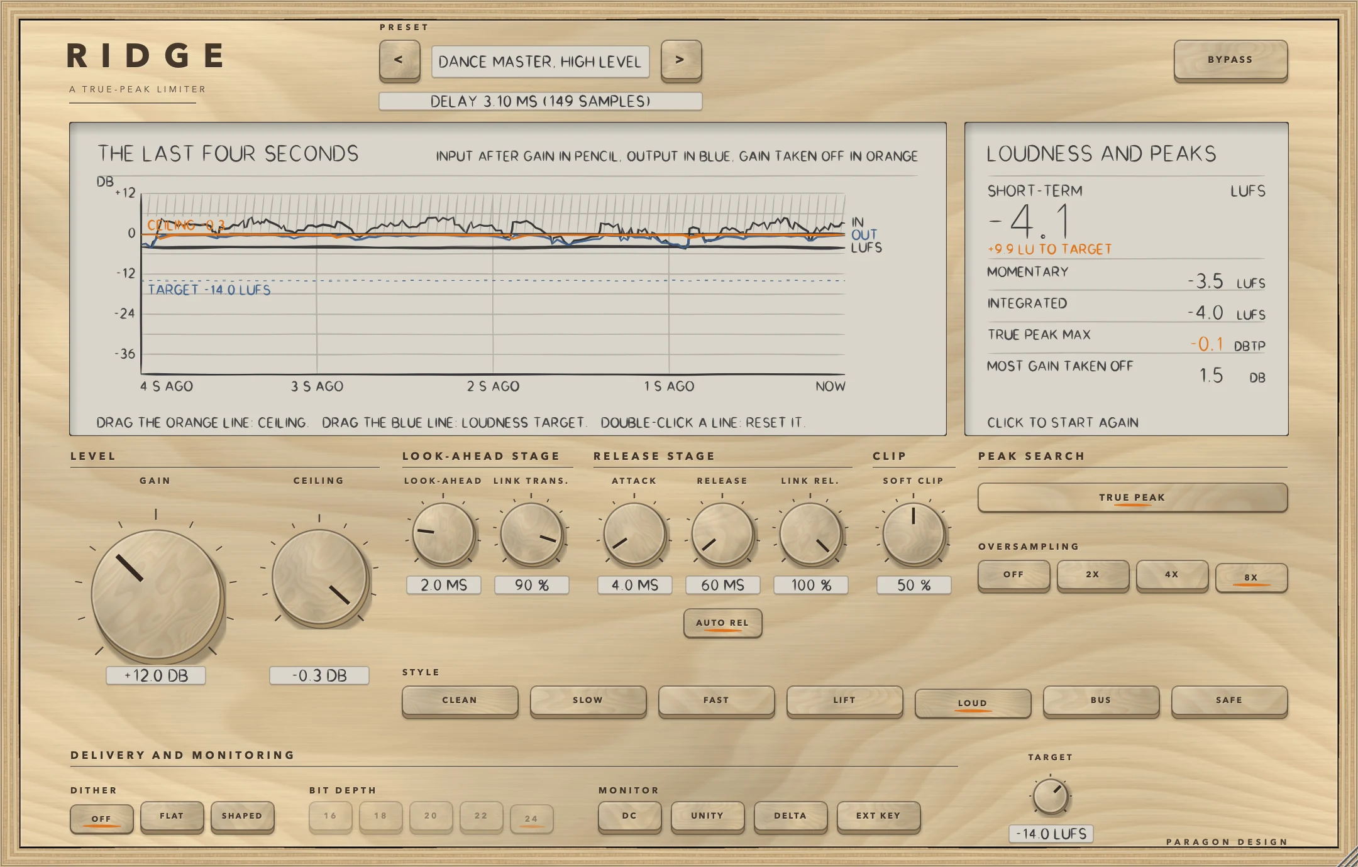1358x867 pixels.
Task: Click the Link Trans. knob
Action: coord(531,533)
